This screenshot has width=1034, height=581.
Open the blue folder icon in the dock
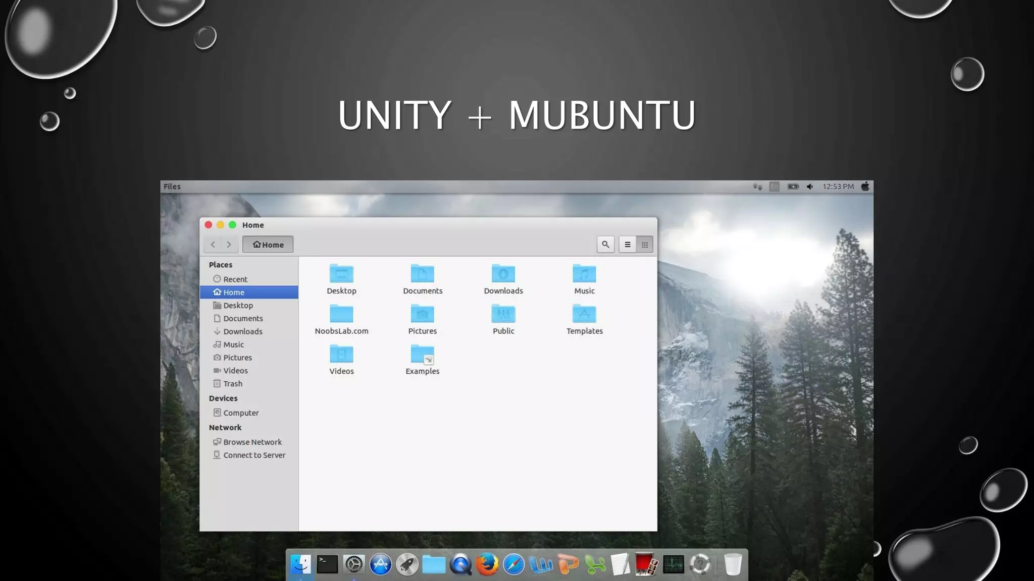[x=434, y=565]
